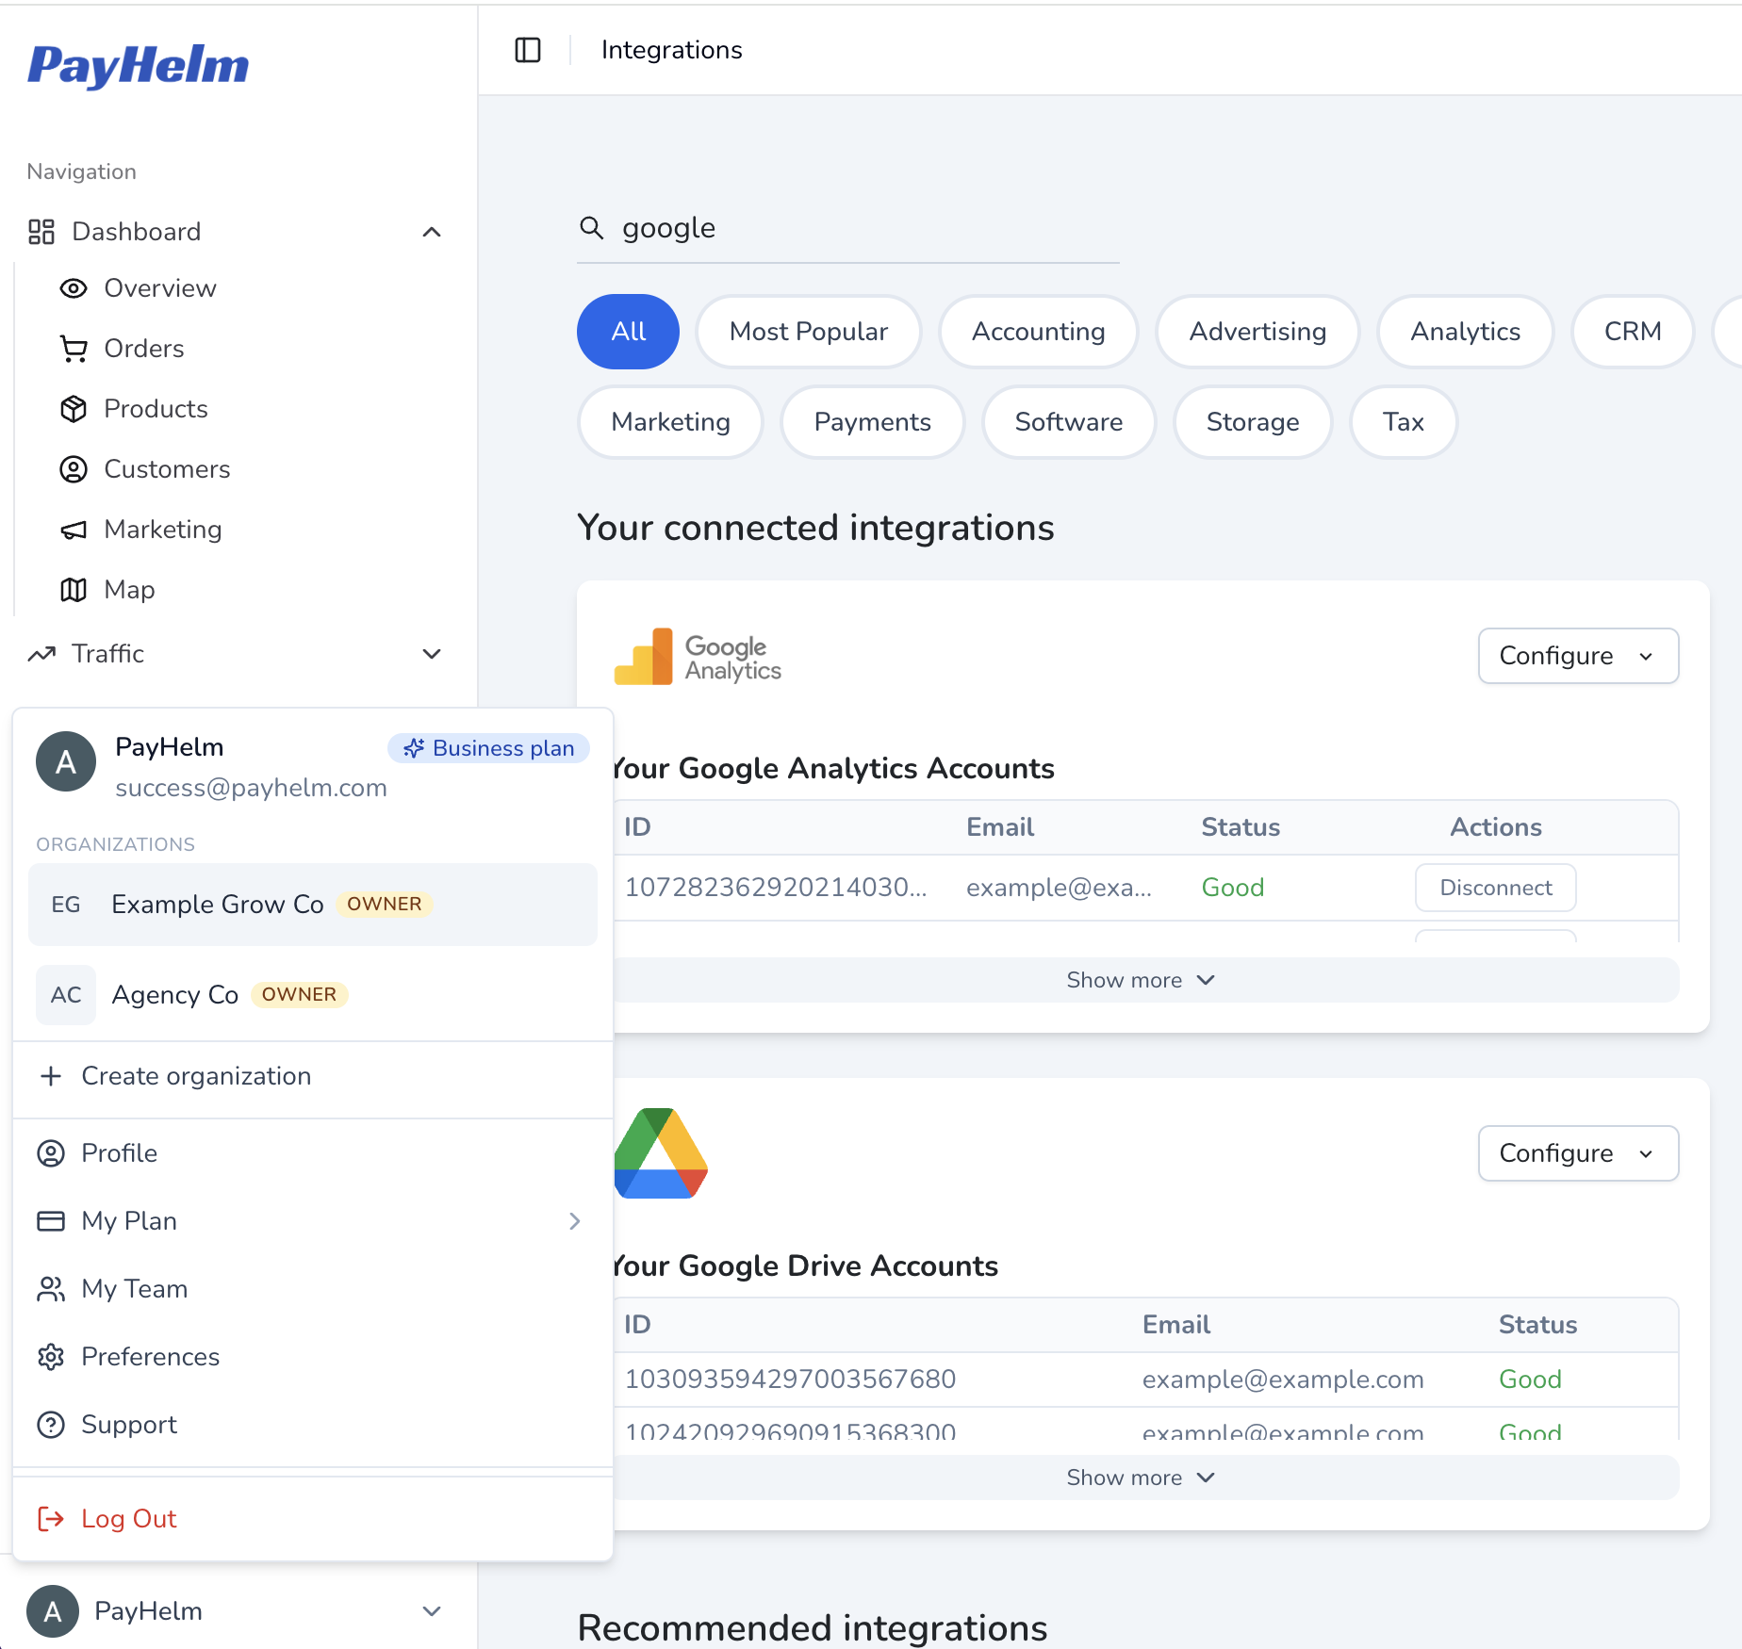The image size is (1742, 1649).
Task: Filter by Advertising category
Action: (x=1257, y=332)
